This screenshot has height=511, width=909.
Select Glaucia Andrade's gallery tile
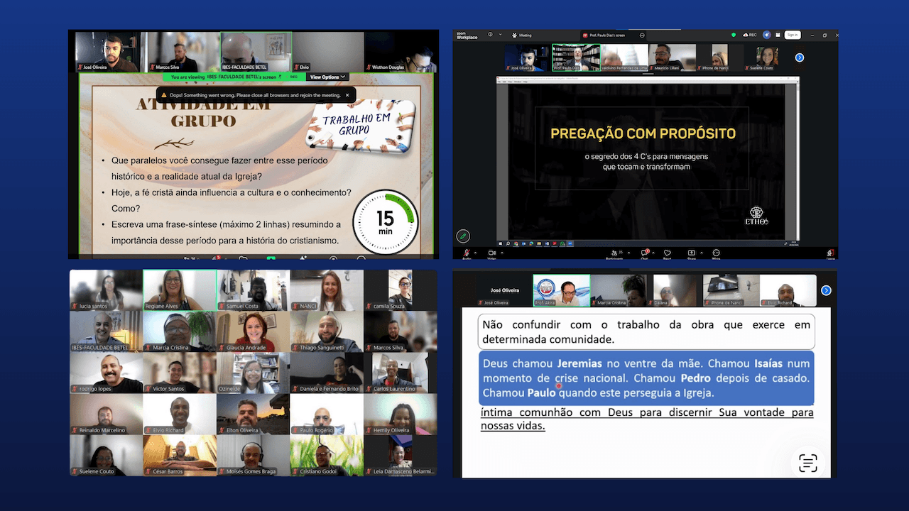click(254, 331)
